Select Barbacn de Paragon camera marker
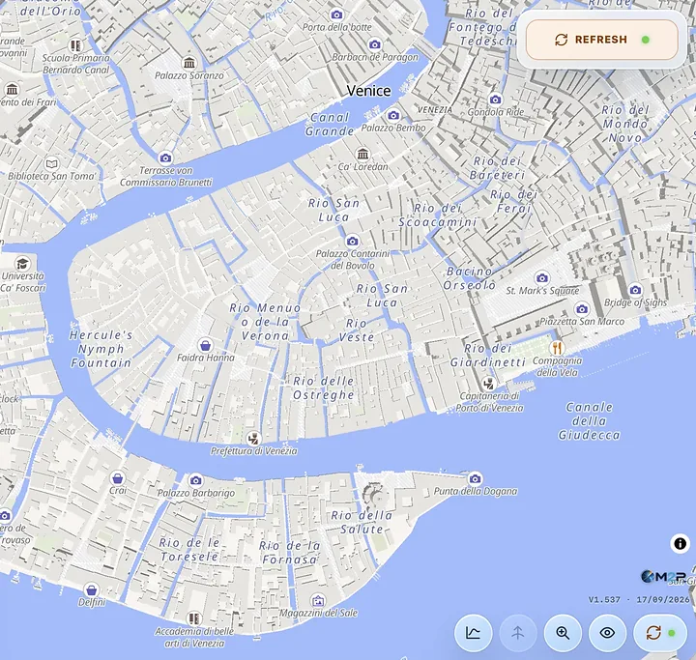696x660 pixels. [375, 44]
